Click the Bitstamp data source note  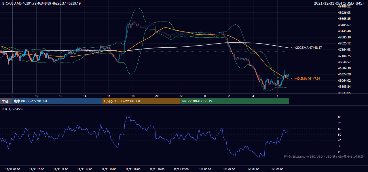[324, 157]
